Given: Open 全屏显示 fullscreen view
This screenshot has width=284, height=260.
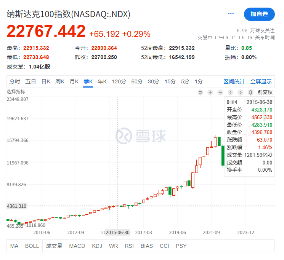Looking at the screenshot, I should point(261,81).
